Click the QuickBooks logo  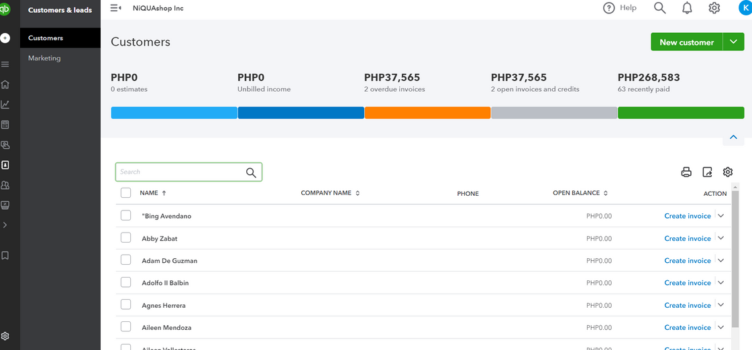[5, 9]
